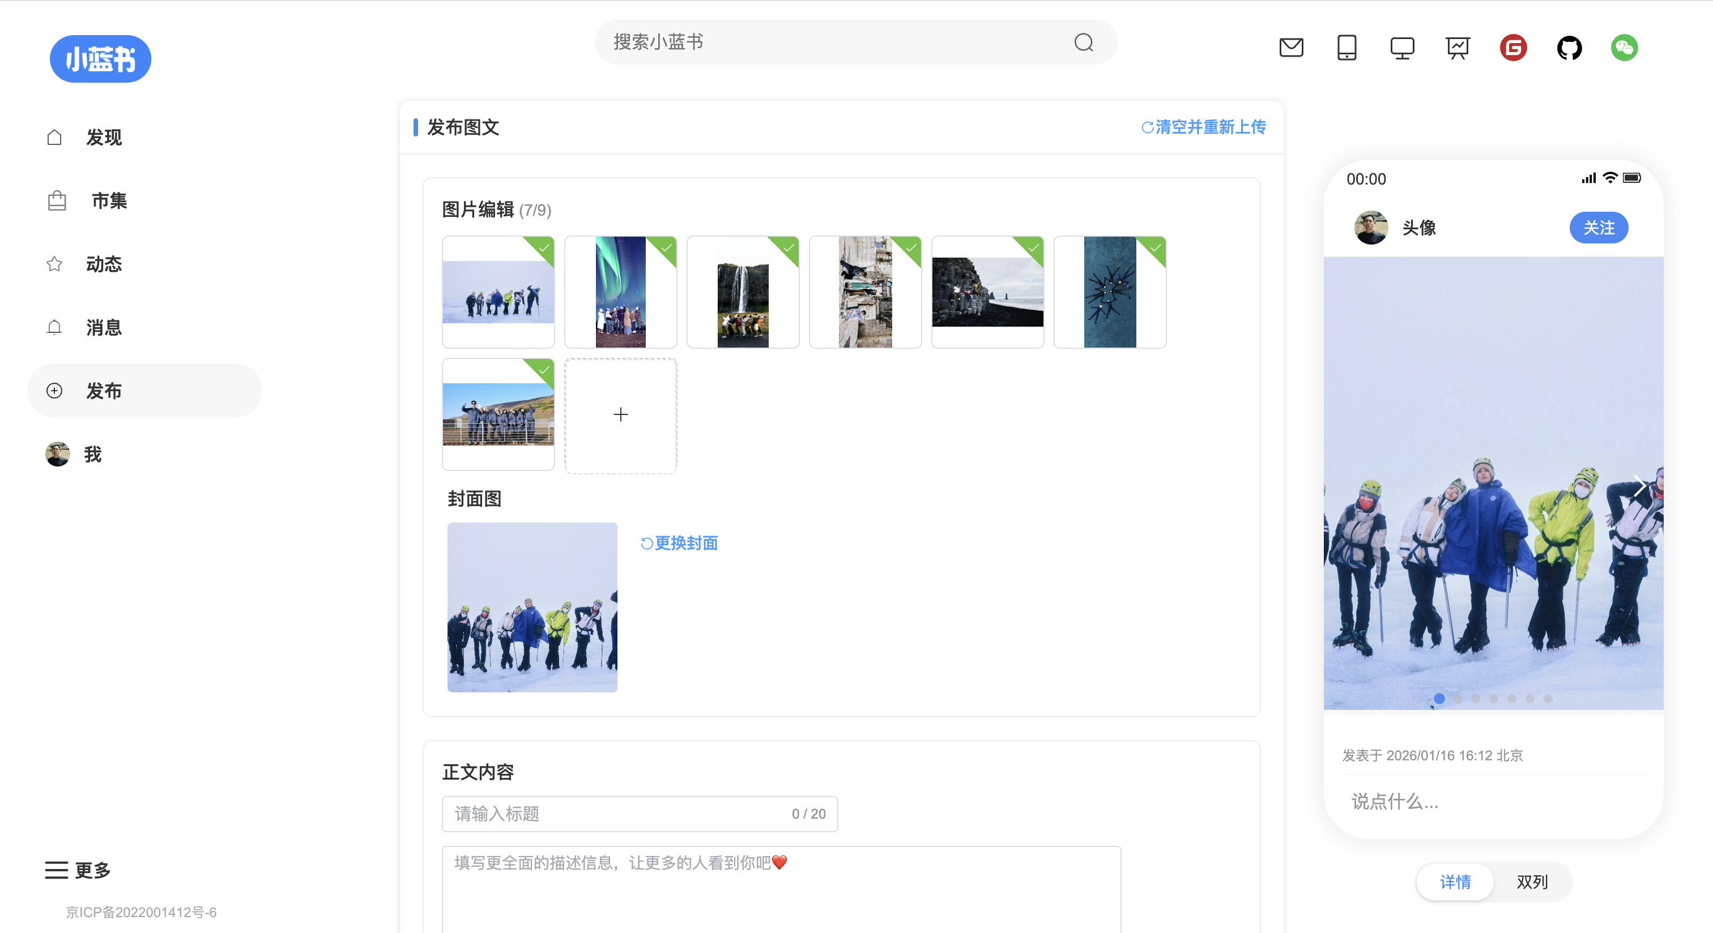Switch preview to 双列 view
The height and width of the screenshot is (933, 1713).
(x=1532, y=882)
